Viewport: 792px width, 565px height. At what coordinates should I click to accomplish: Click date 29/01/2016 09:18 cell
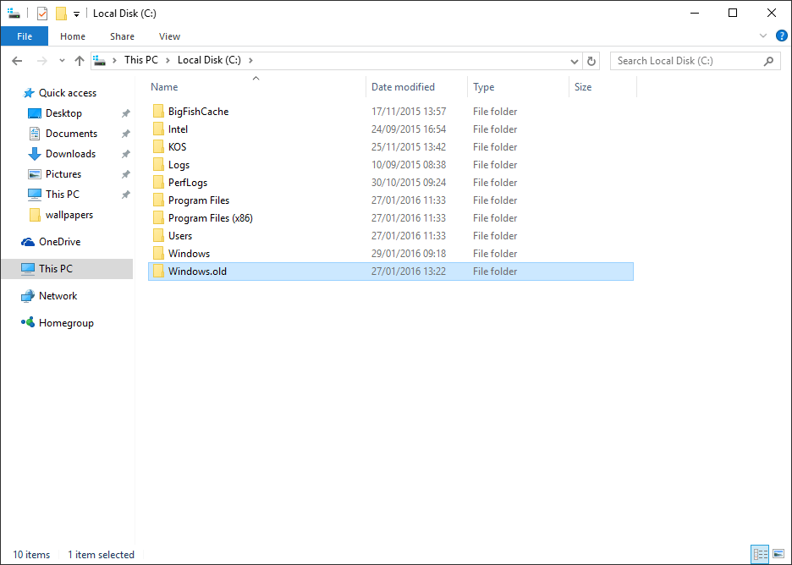(408, 254)
